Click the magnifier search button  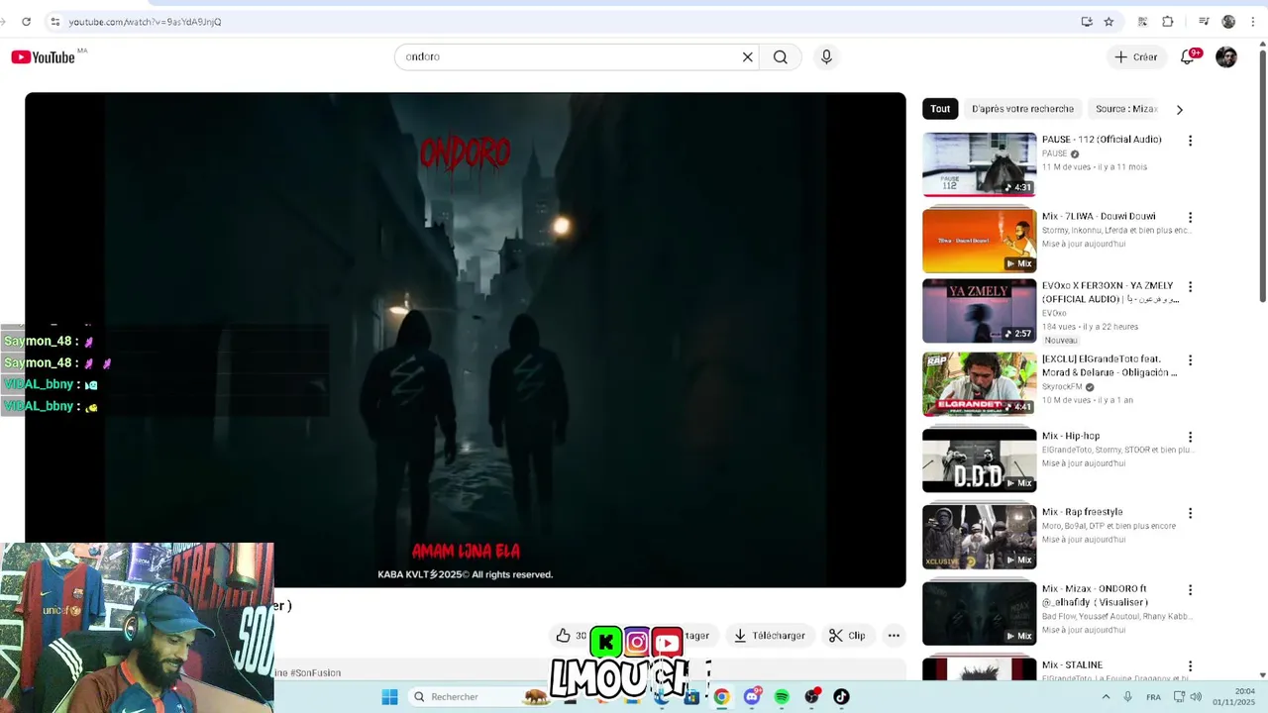(781, 57)
